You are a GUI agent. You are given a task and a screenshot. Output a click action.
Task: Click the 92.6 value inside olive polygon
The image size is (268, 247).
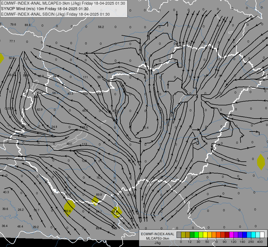pos(68,211)
